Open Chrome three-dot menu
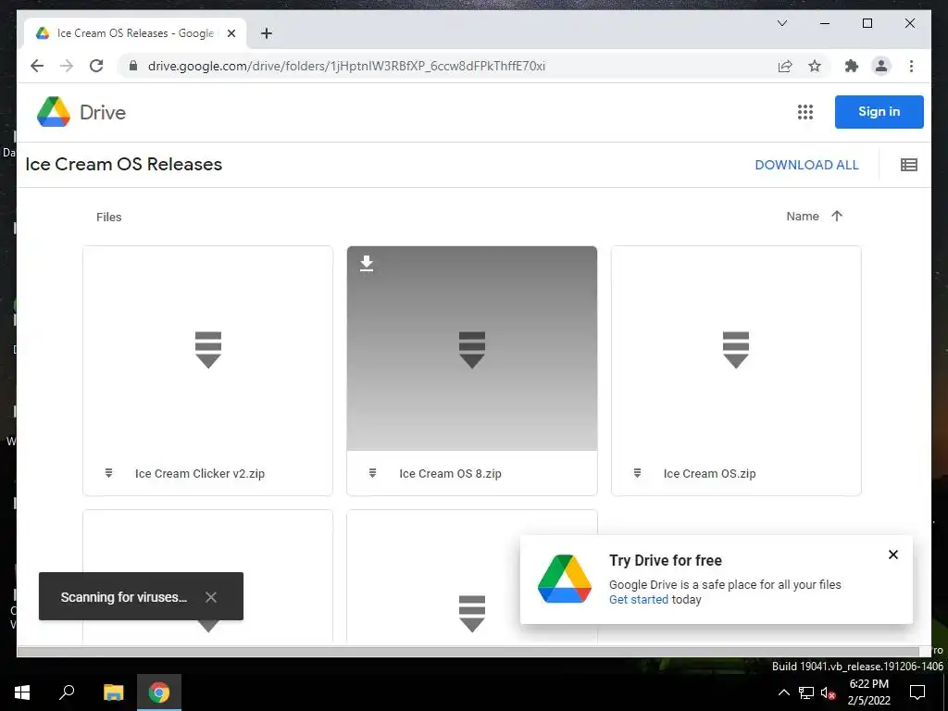Screen dimensions: 948x711 [911, 66]
